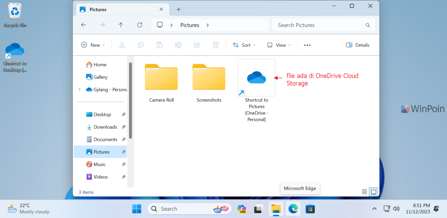Open the See more ellipsis menu
Viewport: 447px width, 218px height.
coord(307,45)
